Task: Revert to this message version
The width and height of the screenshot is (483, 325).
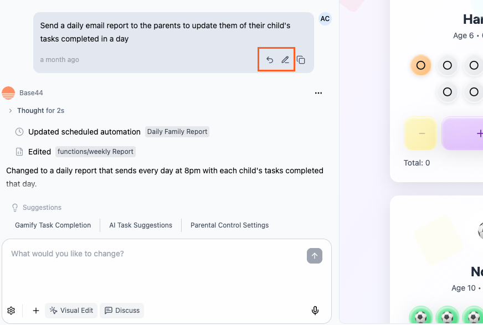Action: tap(269, 59)
